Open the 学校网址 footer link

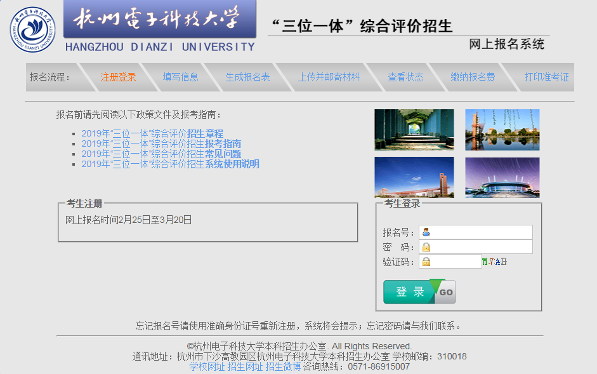point(207,367)
